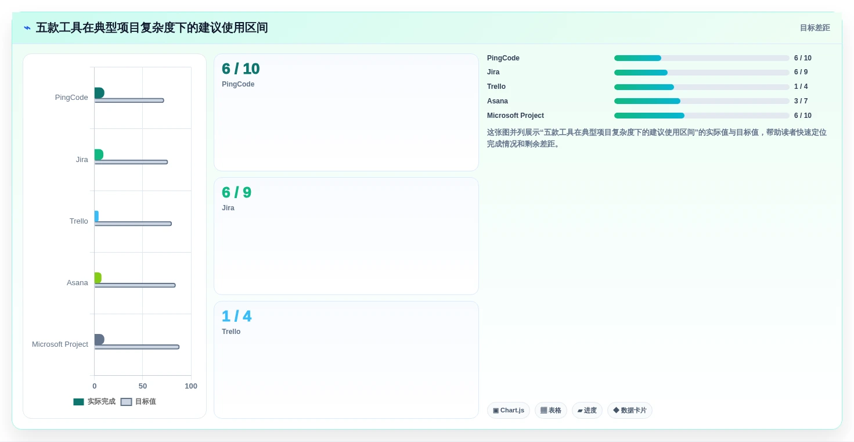Click Jira actual green bar in chart
The height and width of the screenshot is (442, 854).
[99, 154]
